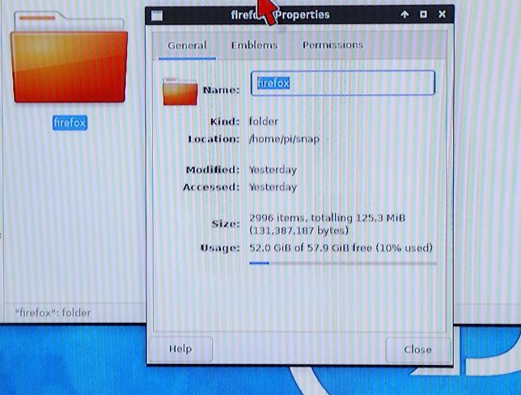Switch to the General tab
Viewport: 521px width, 395px height.
[187, 45]
